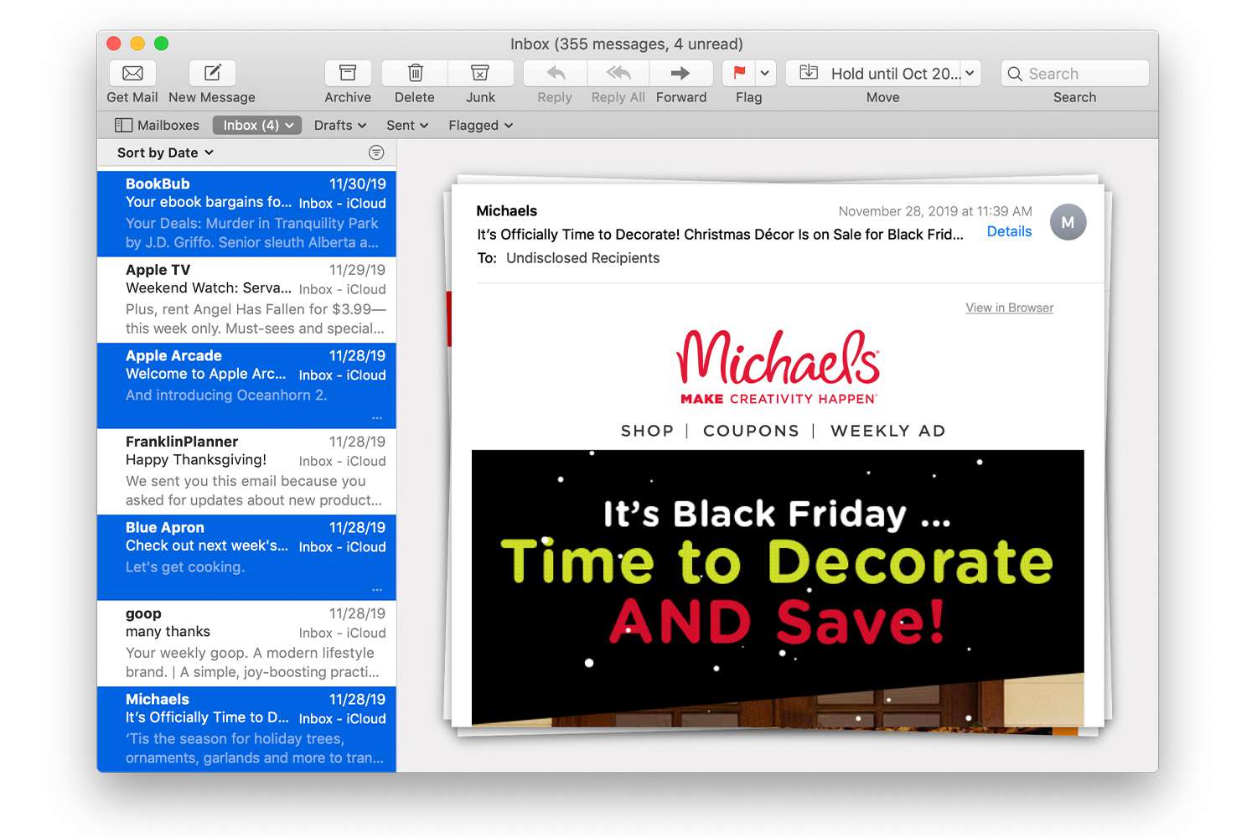Select the FranklinPlanner message
1257x838 pixels.
246,471
